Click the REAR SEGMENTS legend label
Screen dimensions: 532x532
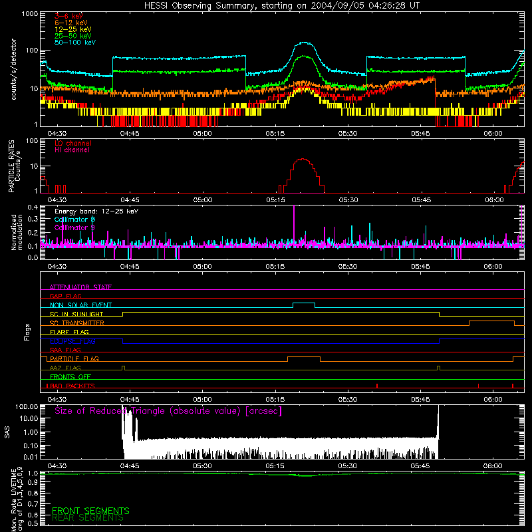point(87,518)
